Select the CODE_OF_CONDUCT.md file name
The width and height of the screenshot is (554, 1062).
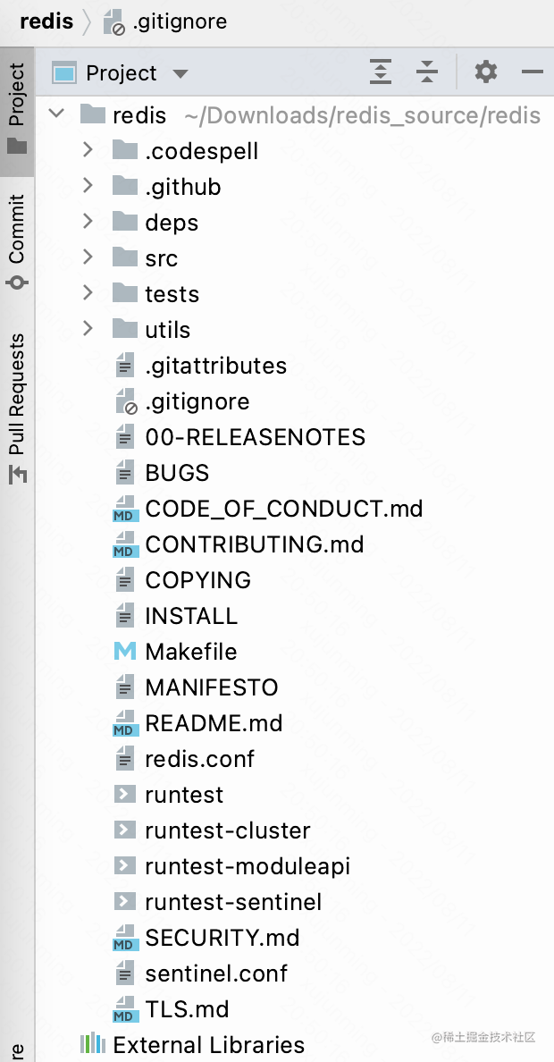(284, 509)
